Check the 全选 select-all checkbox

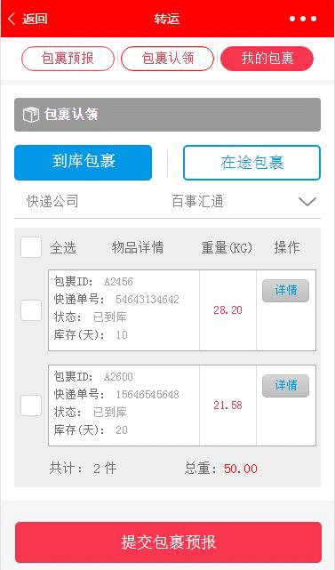pyautogui.click(x=31, y=247)
